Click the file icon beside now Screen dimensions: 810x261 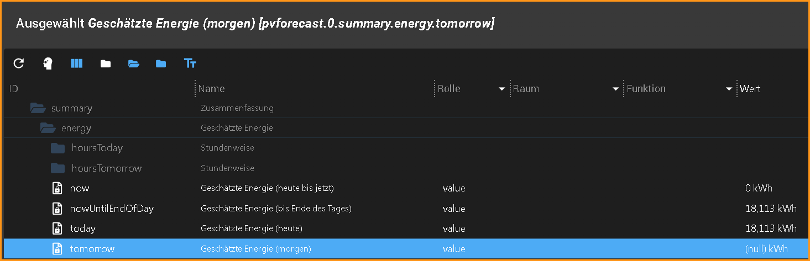tap(57, 188)
